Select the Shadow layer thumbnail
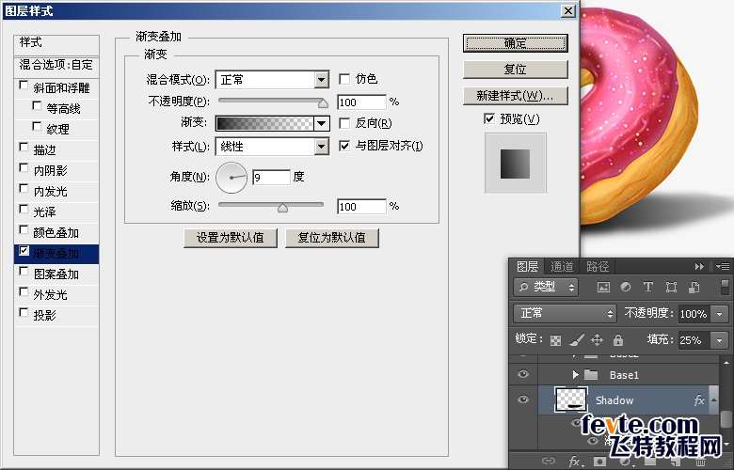The image size is (734, 470). (x=570, y=399)
